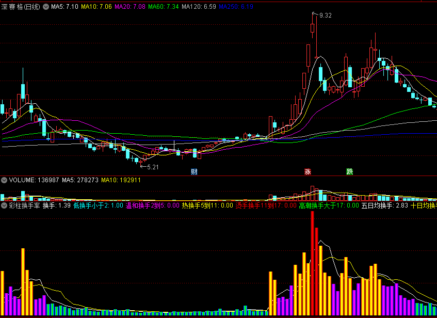Click the tallest red turnover bar

(313, 263)
